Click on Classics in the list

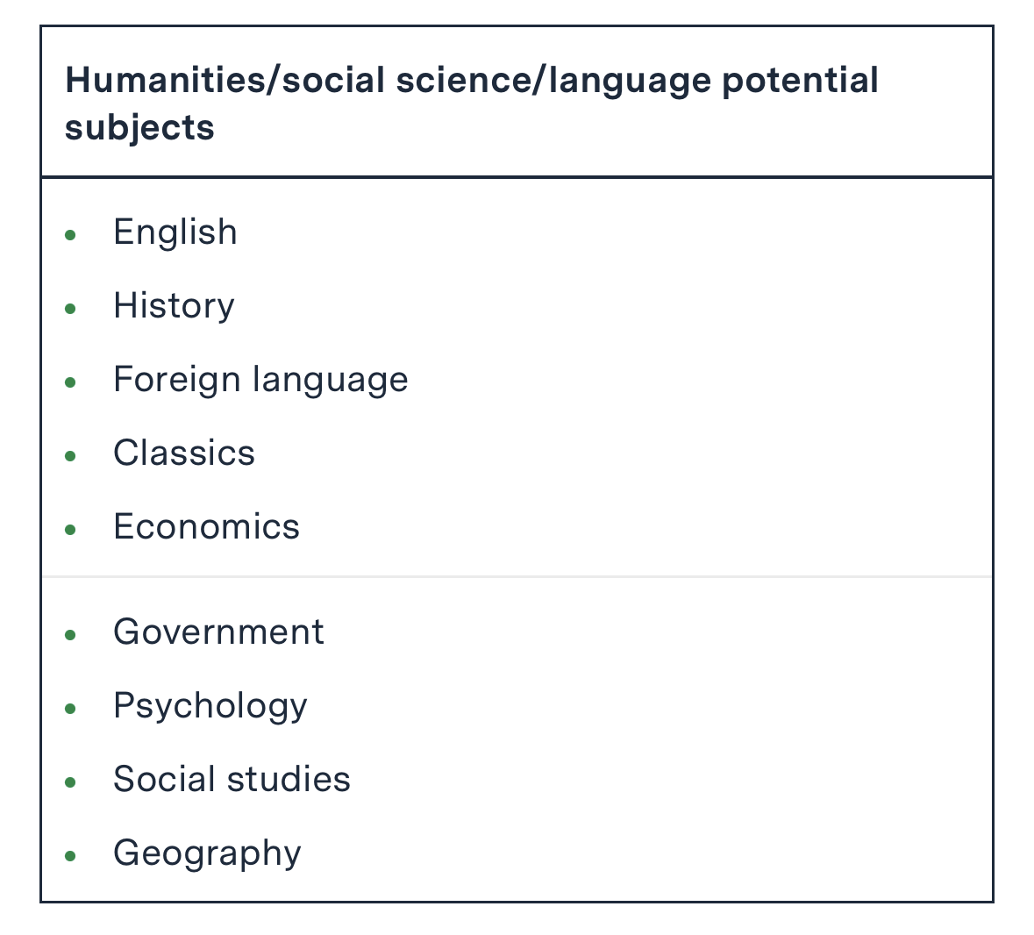[184, 453]
